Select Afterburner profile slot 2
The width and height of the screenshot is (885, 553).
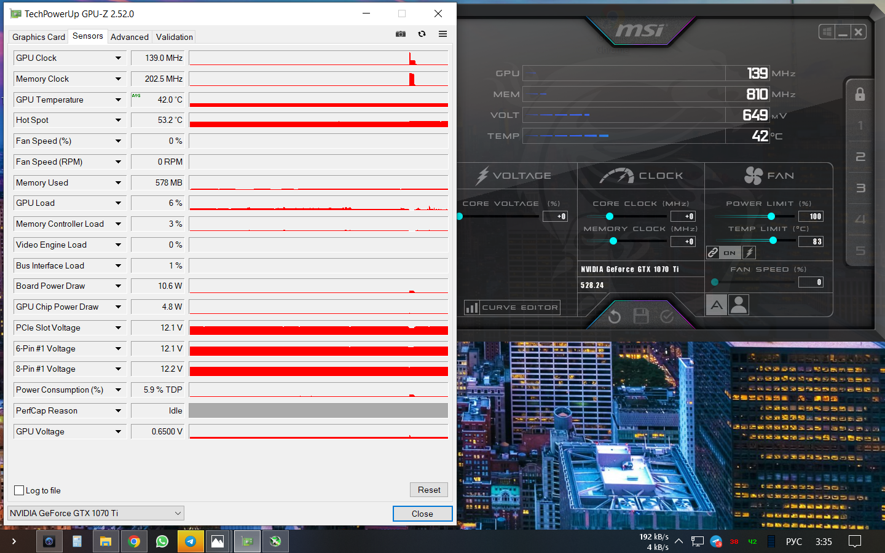click(x=860, y=157)
